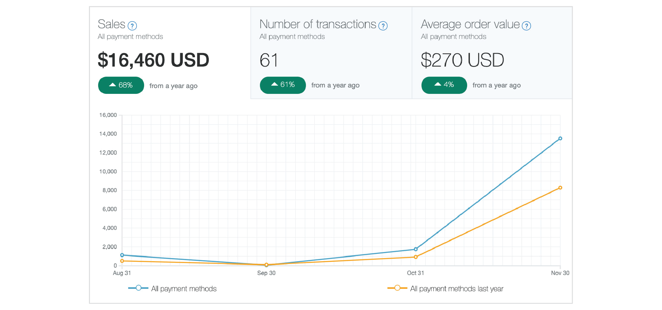This screenshot has height=310, width=662.
Task: Select the blue Aug 31 data point
Action: [122, 255]
